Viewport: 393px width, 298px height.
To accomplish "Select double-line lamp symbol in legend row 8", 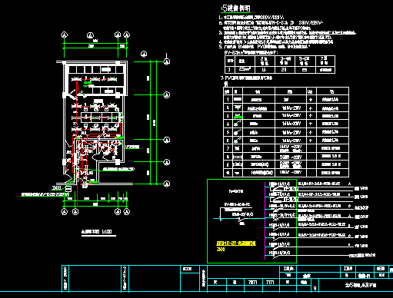I will pos(238,156).
